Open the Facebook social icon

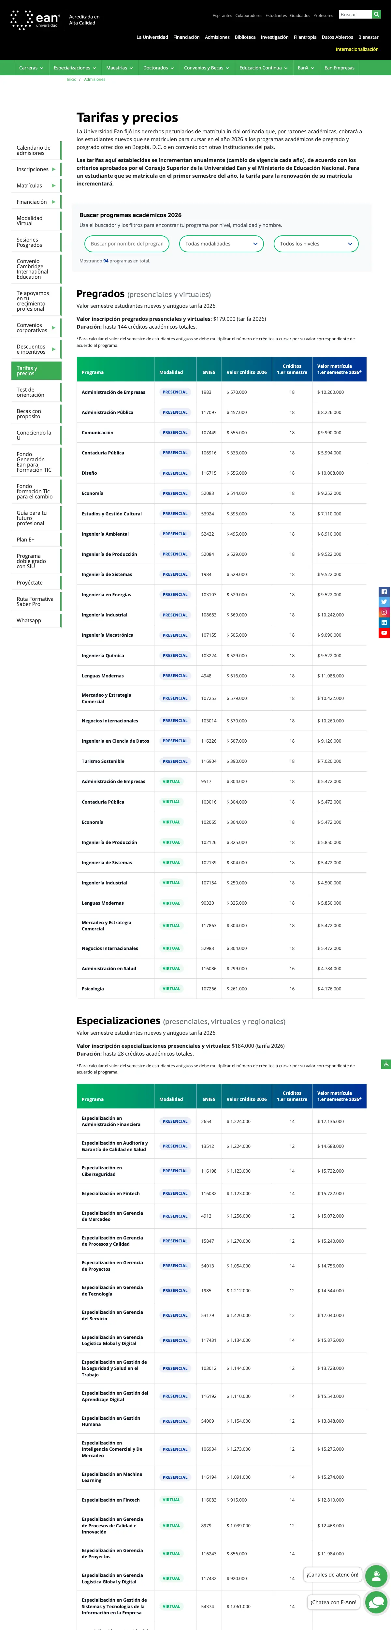point(384,592)
